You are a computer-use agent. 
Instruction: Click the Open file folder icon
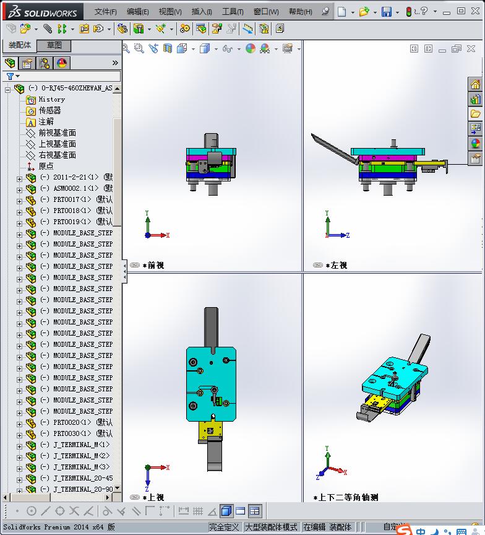pyautogui.click(x=364, y=12)
